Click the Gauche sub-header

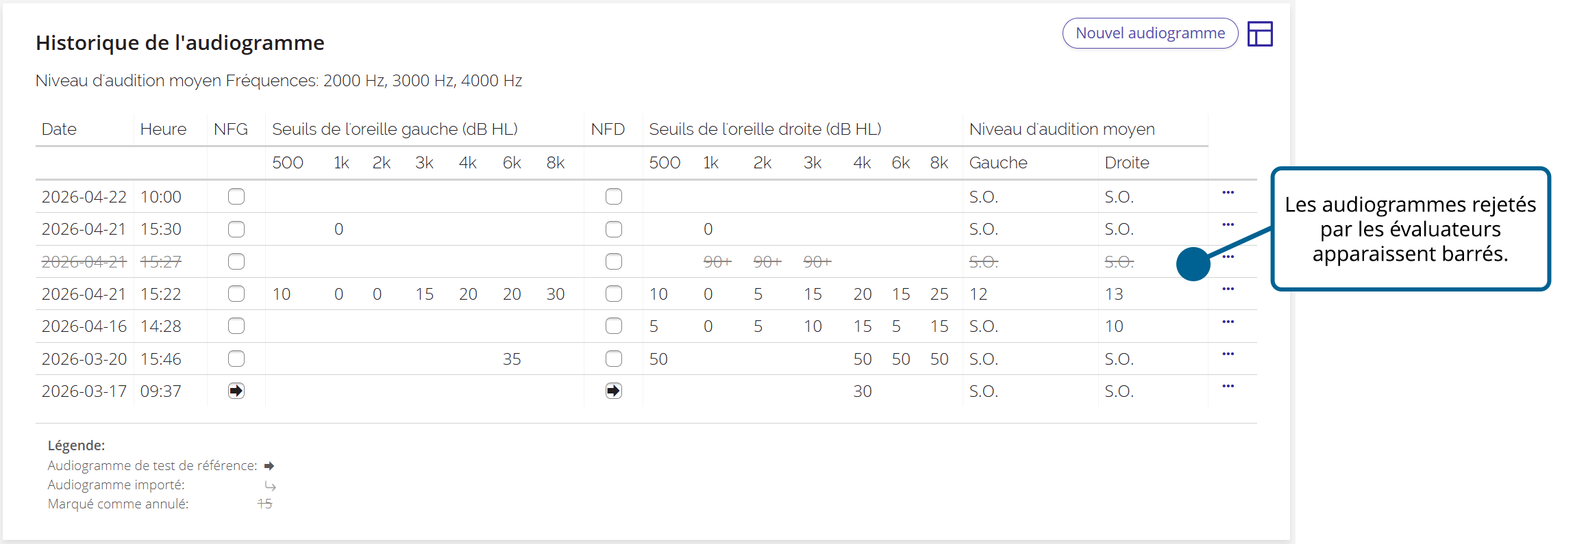coord(998,163)
